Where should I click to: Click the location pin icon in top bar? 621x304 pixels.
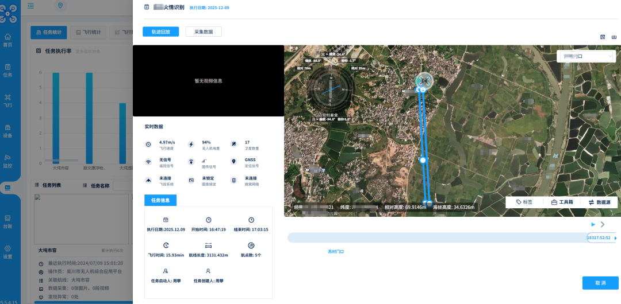[x=60, y=6]
